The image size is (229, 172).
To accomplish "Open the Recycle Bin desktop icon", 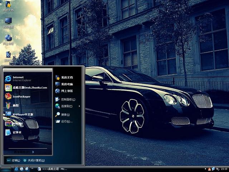I will (x=8, y=56).
